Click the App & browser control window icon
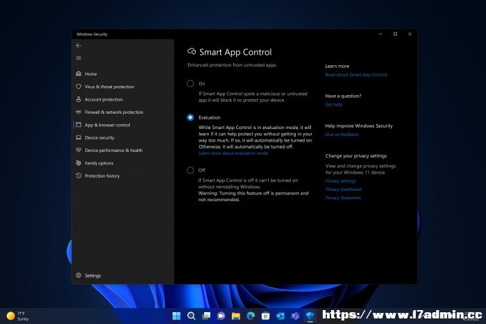 coord(78,124)
